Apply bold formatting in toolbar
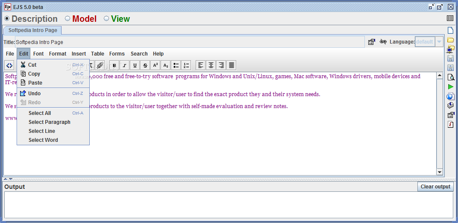Screen dimensions: 458x223 click(x=114, y=65)
